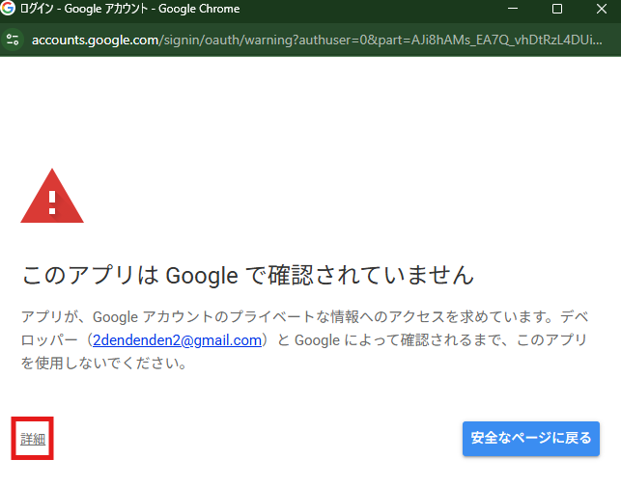
Task: Click the window title ログイン - Google アカウント
Action: (x=84, y=9)
